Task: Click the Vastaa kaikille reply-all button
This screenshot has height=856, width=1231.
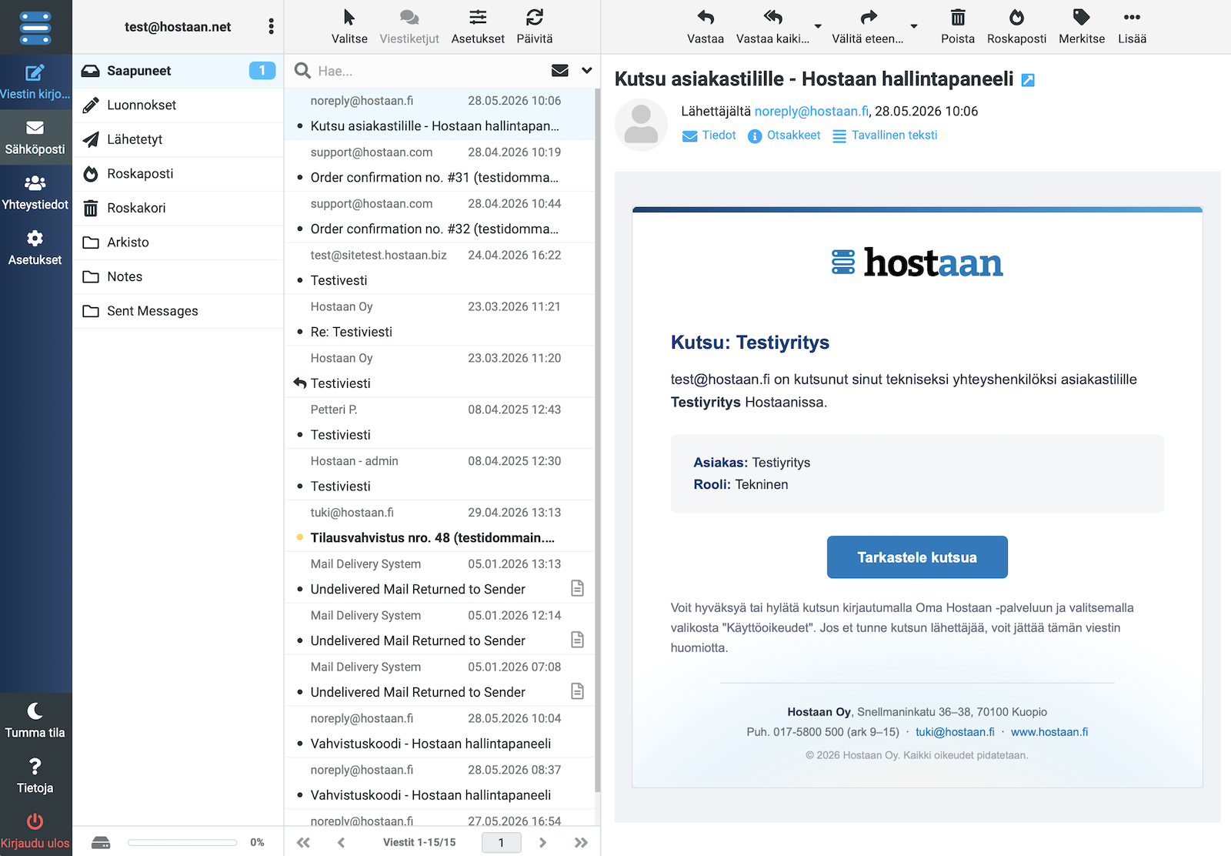Action: tap(772, 27)
